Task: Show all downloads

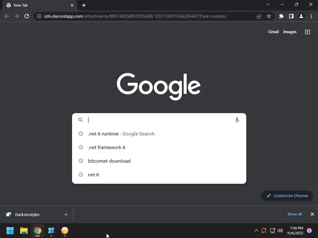Action: pos(294,214)
